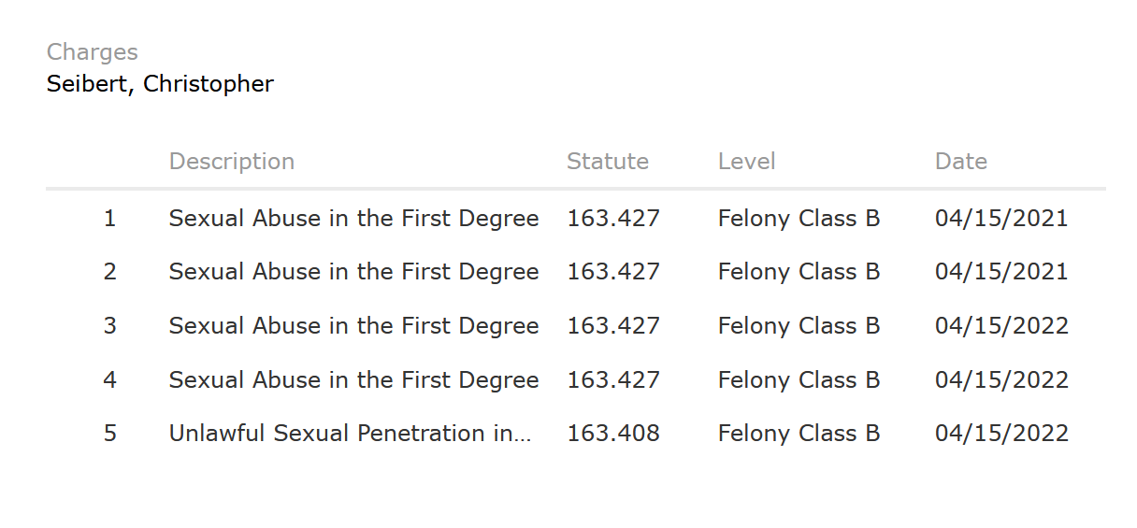Click statute 163.427 in row 1
This screenshot has width=1137, height=528.
613,219
